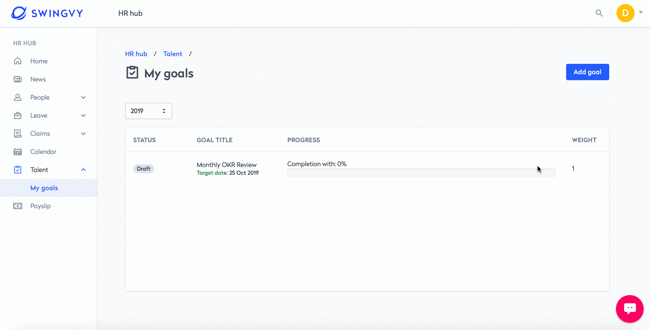This screenshot has width=650, height=330.
Task: Click the Payslip money icon
Action: pos(18,206)
